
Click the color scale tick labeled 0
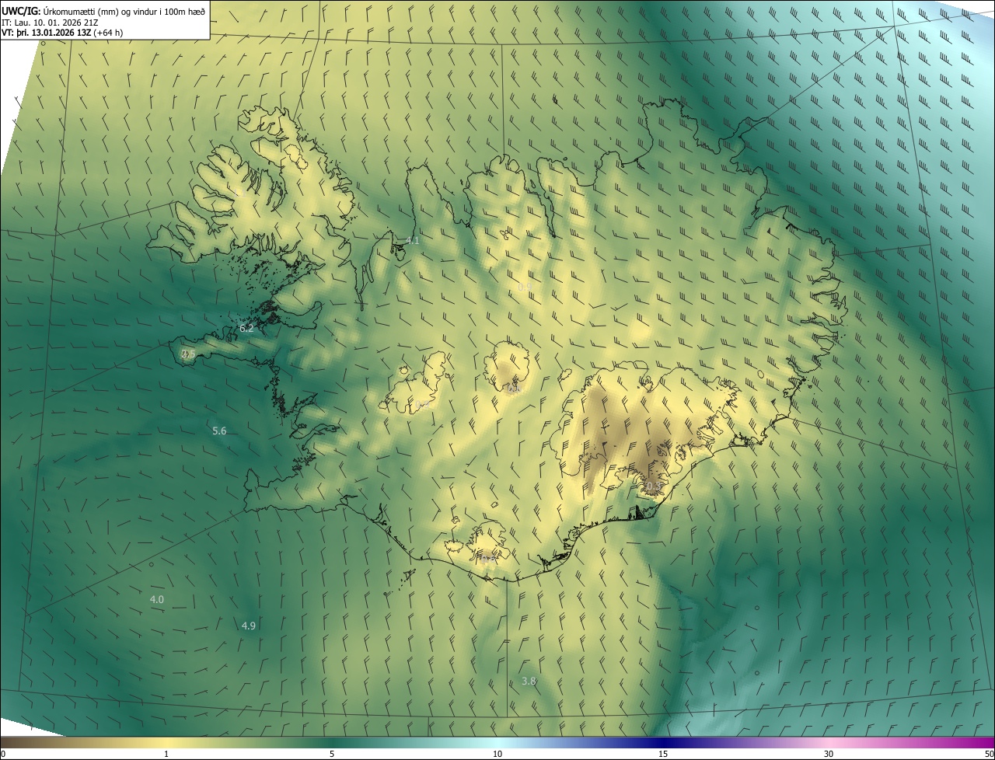click(3, 754)
